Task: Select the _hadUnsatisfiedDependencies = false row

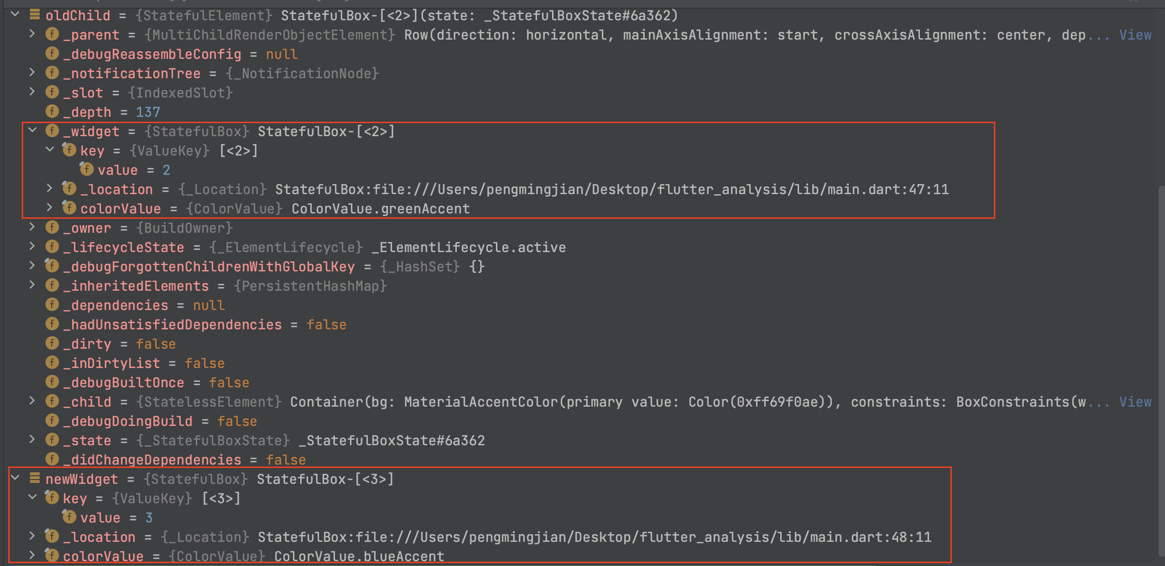Action: click(x=580, y=325)
